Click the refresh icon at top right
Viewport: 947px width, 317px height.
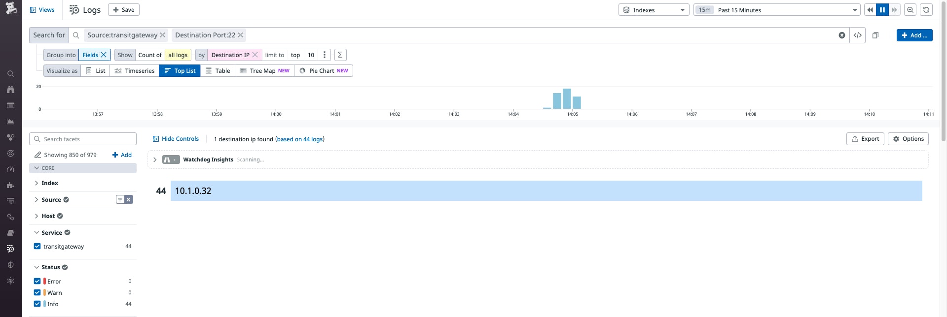926,10
